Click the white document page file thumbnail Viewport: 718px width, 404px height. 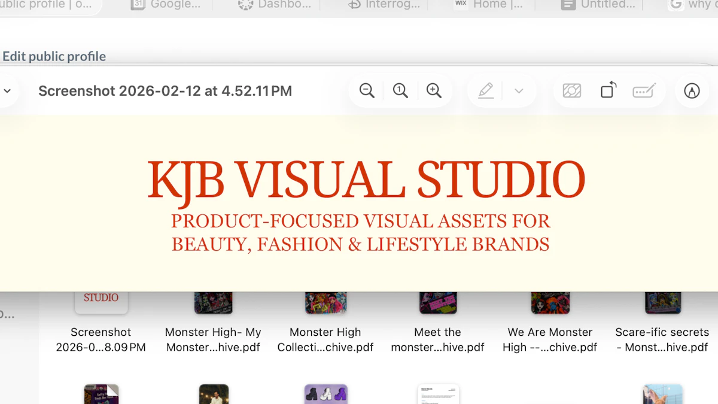pos(438,394)
